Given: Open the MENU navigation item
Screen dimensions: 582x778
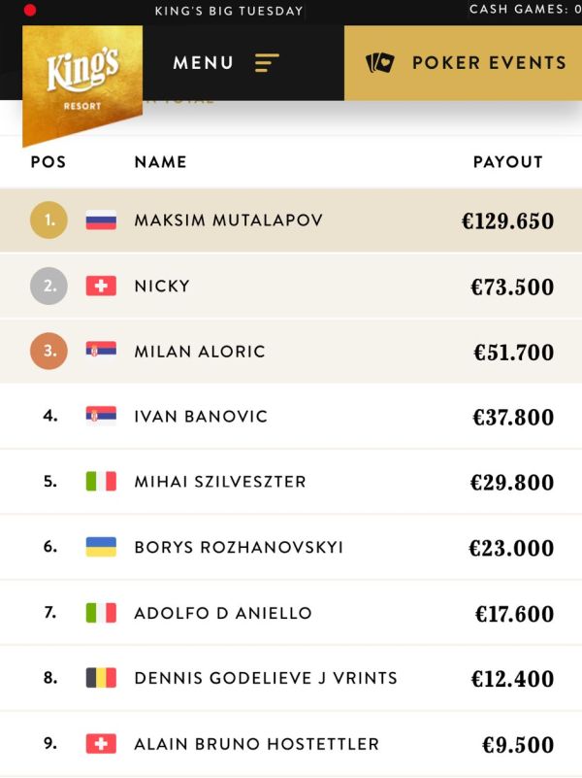Looking at the screenshot, I should [x=203, y=63].
